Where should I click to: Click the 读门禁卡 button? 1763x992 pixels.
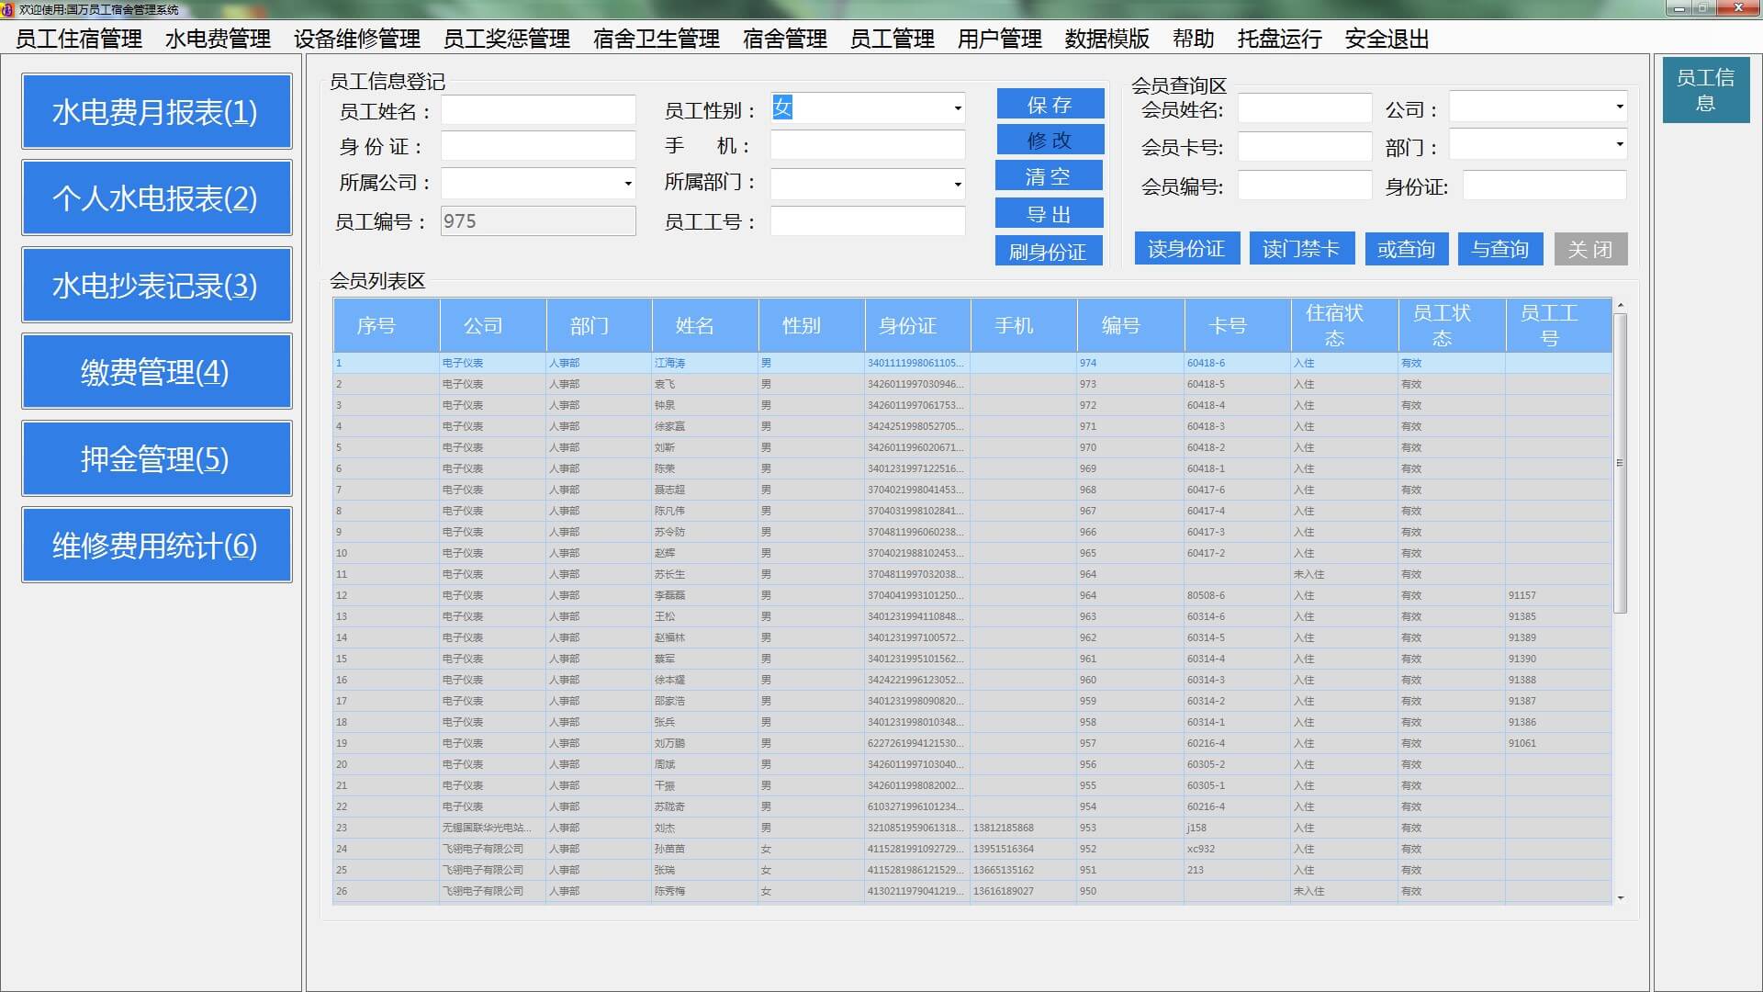click(1302, 247)
